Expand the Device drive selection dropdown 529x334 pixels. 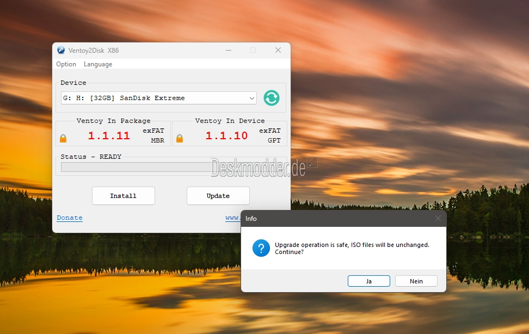pyautogui.click(x=251, y=98)
